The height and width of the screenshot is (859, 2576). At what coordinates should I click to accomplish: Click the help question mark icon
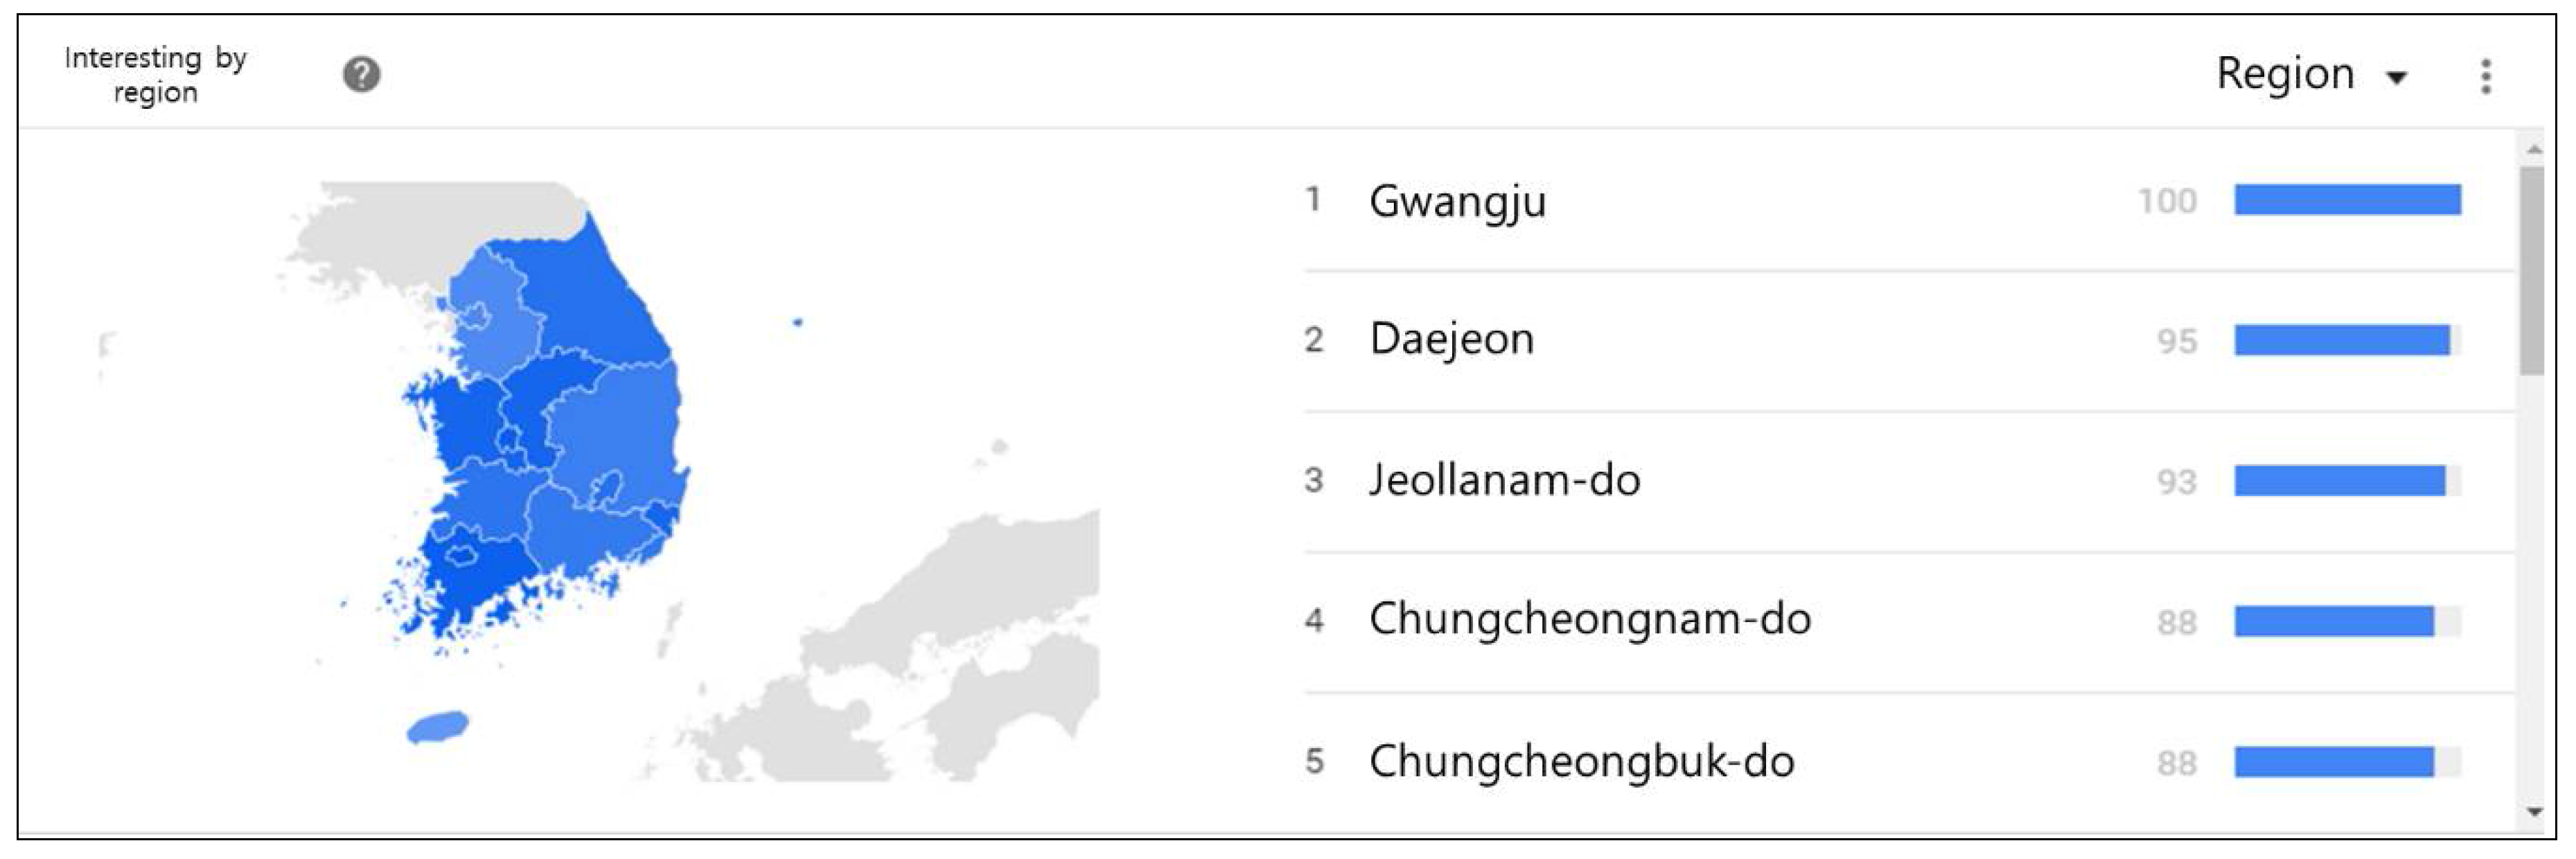coord(361,74)
